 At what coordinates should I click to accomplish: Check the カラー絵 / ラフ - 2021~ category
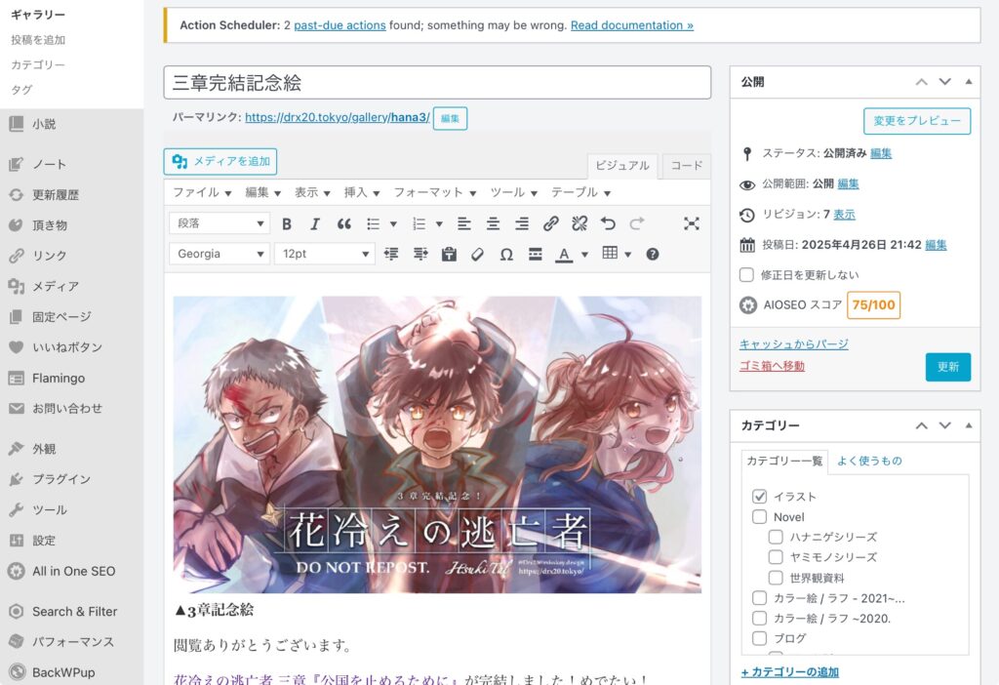pos(759,598)
